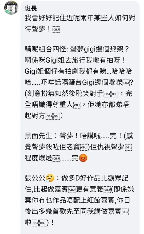Click the angry red face emoji

[83, 158]
